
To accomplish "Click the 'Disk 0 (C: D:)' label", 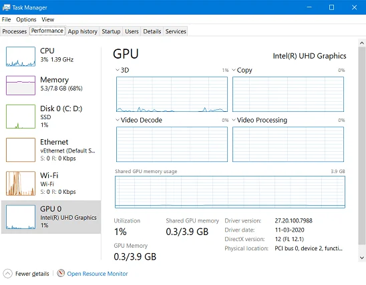I will click(61, 109).
